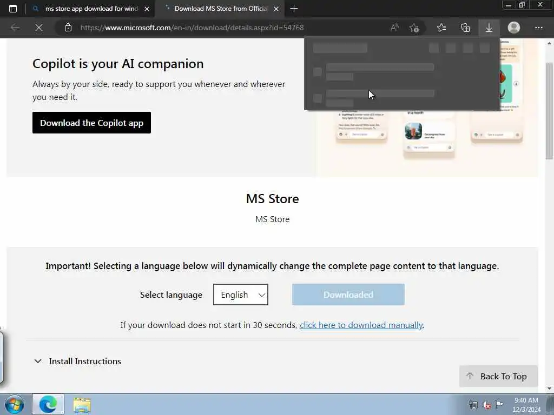554x415 pixels.
Task: Open the Favorites list icon
Action: click(441, 28)
